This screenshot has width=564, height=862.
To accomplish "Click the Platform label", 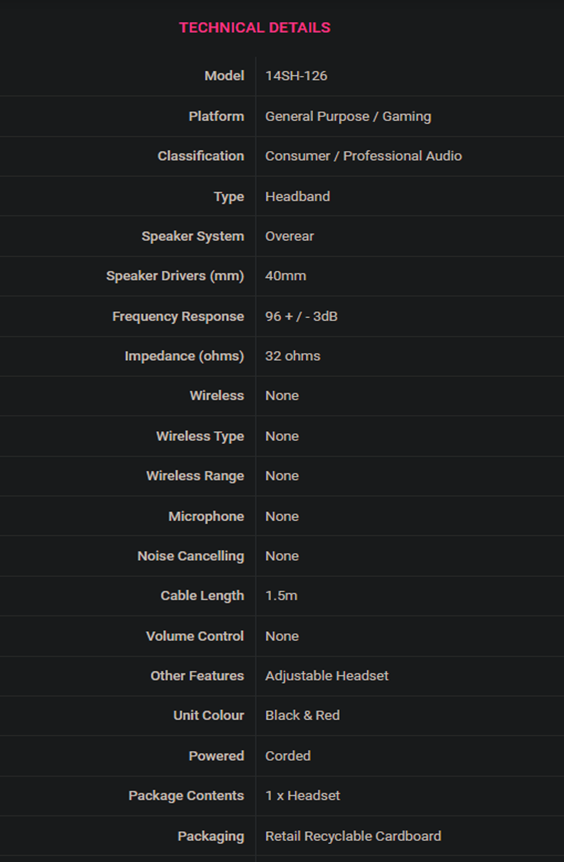I will (x=216, y=116).
